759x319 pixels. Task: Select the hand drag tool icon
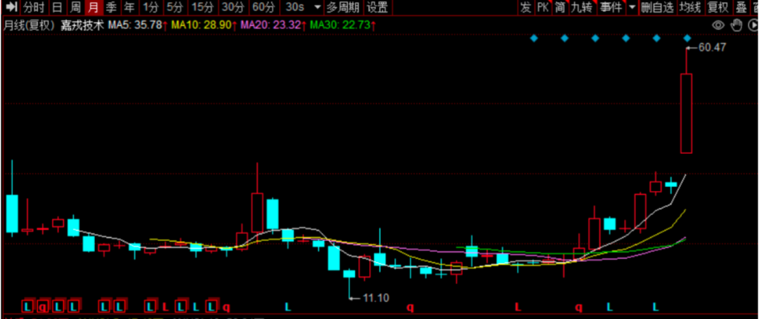pos(736,25)
